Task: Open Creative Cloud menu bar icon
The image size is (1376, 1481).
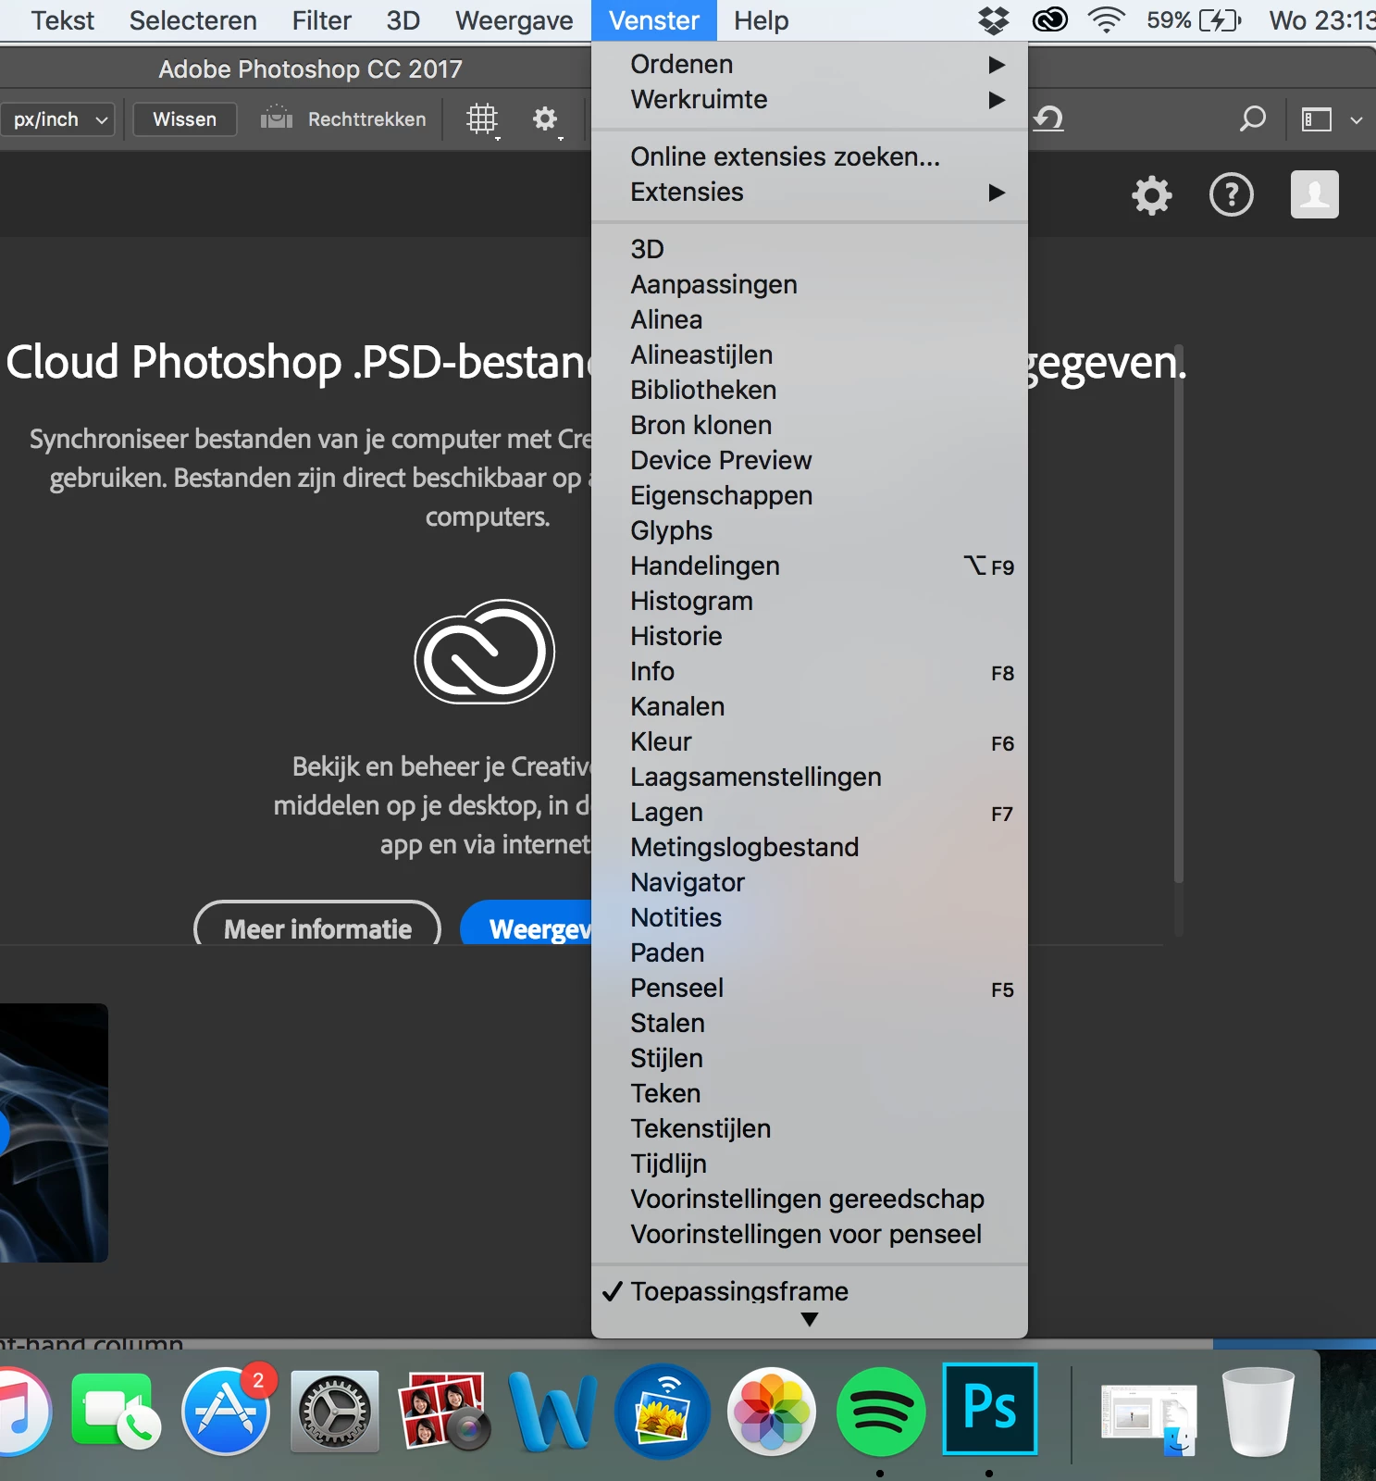Action: (x=1050, y=19)
